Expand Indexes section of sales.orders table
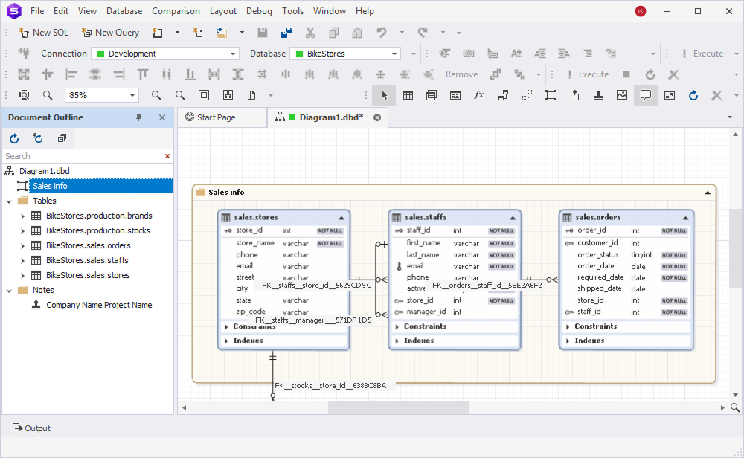The image size is (744, 458). 568,341
